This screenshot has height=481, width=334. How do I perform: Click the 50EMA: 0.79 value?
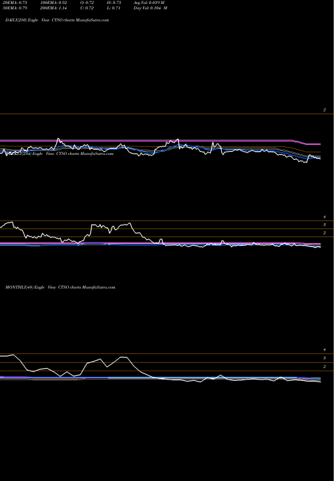click(15, 8)
